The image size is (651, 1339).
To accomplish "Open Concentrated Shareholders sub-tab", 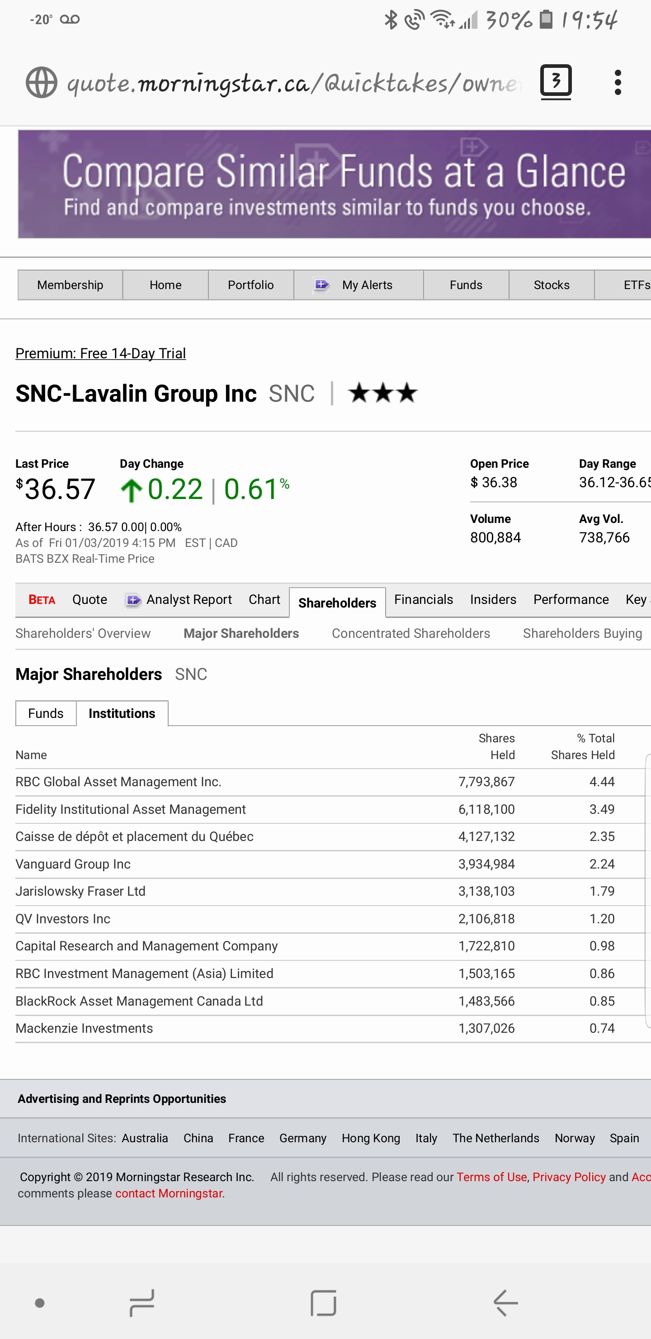I will [x=411, y=634].
